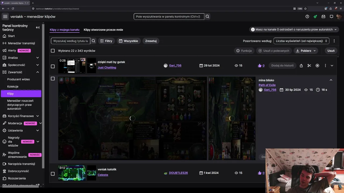Viewport: 344px width, 193px height.
Task: Open the Path of Exile category link
Action: click(267, 85)
